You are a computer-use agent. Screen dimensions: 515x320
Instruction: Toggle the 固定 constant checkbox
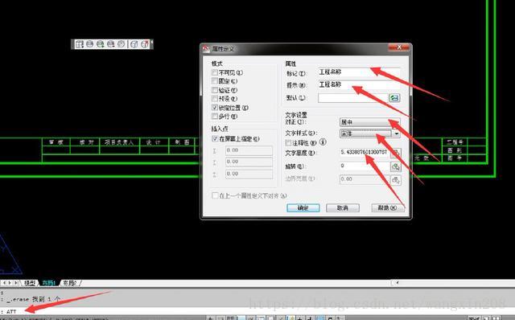pos(215,80)
